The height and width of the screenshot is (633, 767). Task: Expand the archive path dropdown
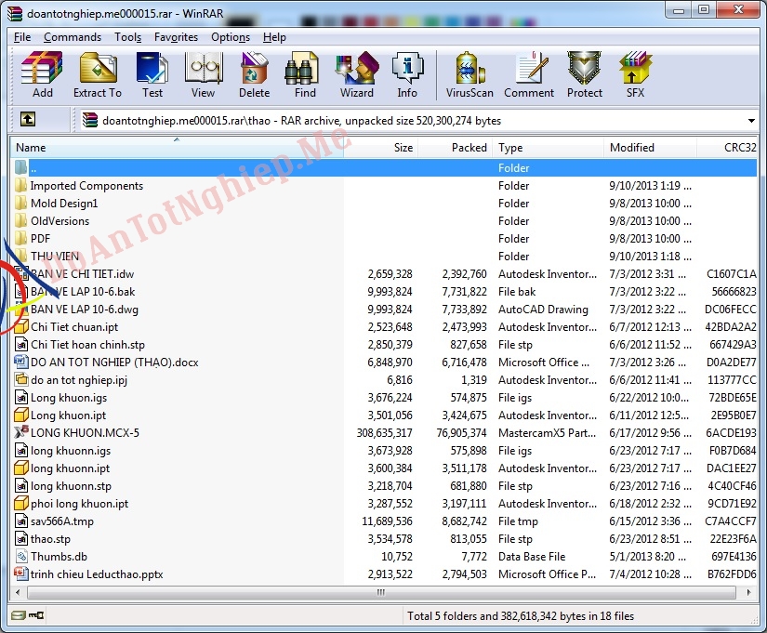tap(751, 120)
